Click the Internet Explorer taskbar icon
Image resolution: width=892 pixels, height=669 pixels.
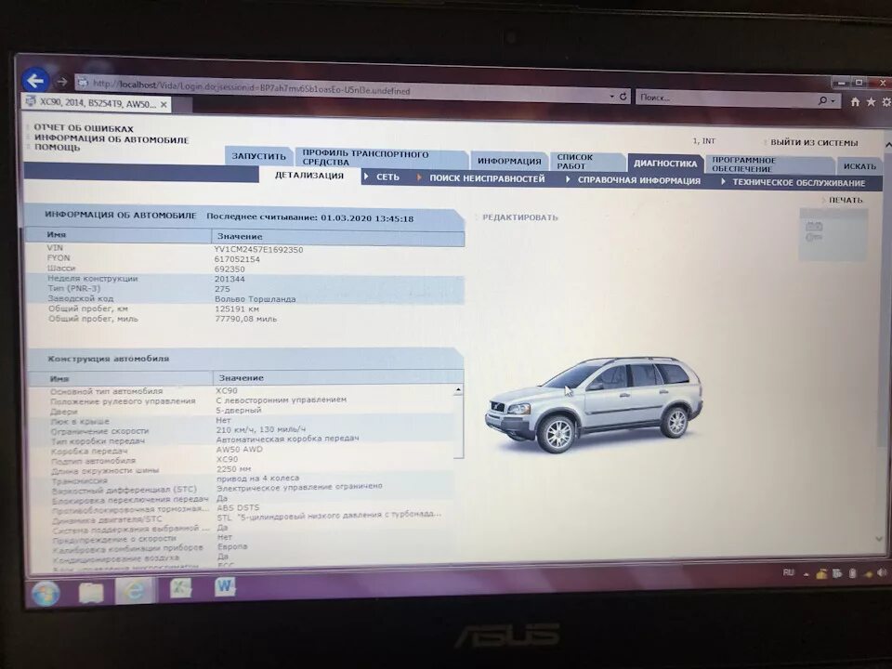[134, 591]
